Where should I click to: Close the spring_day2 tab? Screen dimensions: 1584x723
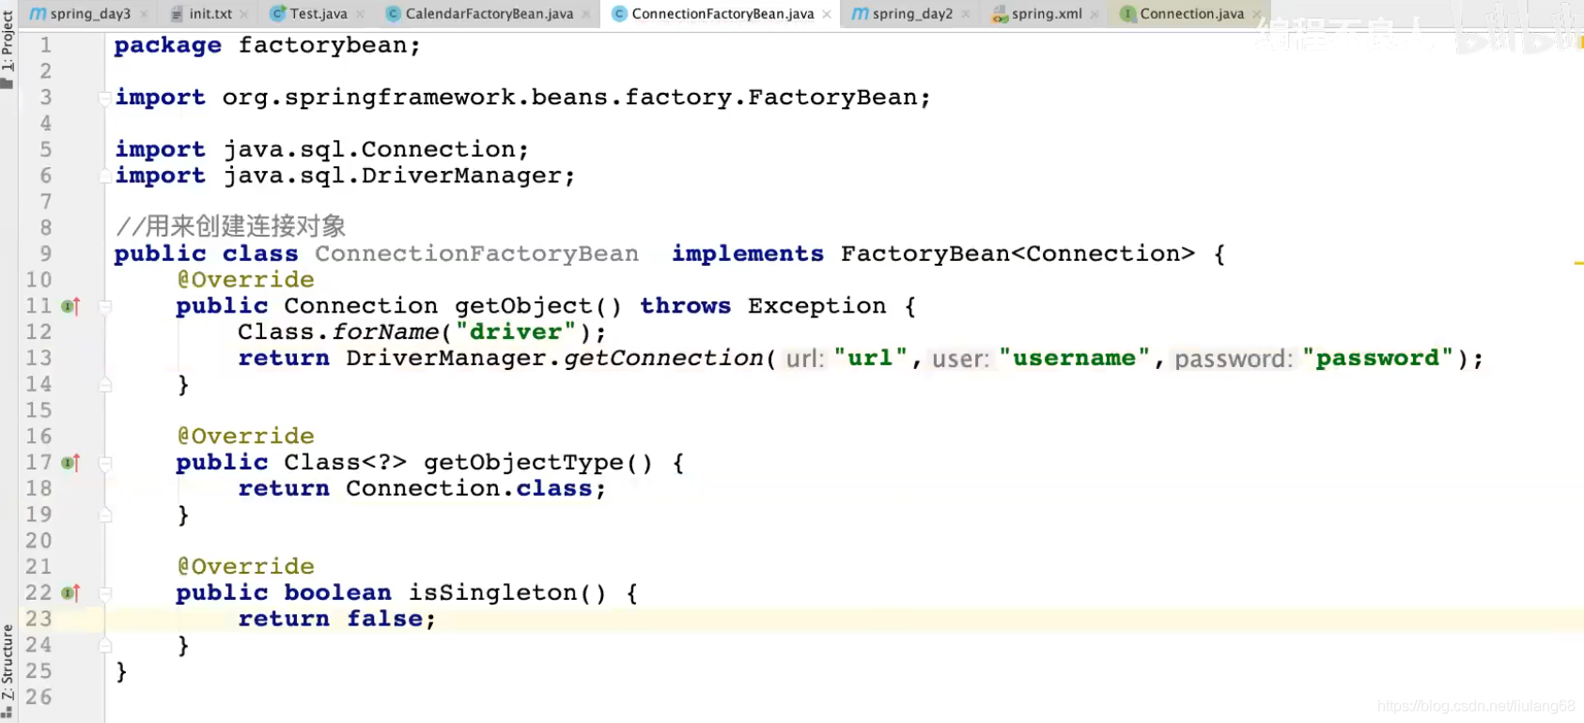(966, 14)
